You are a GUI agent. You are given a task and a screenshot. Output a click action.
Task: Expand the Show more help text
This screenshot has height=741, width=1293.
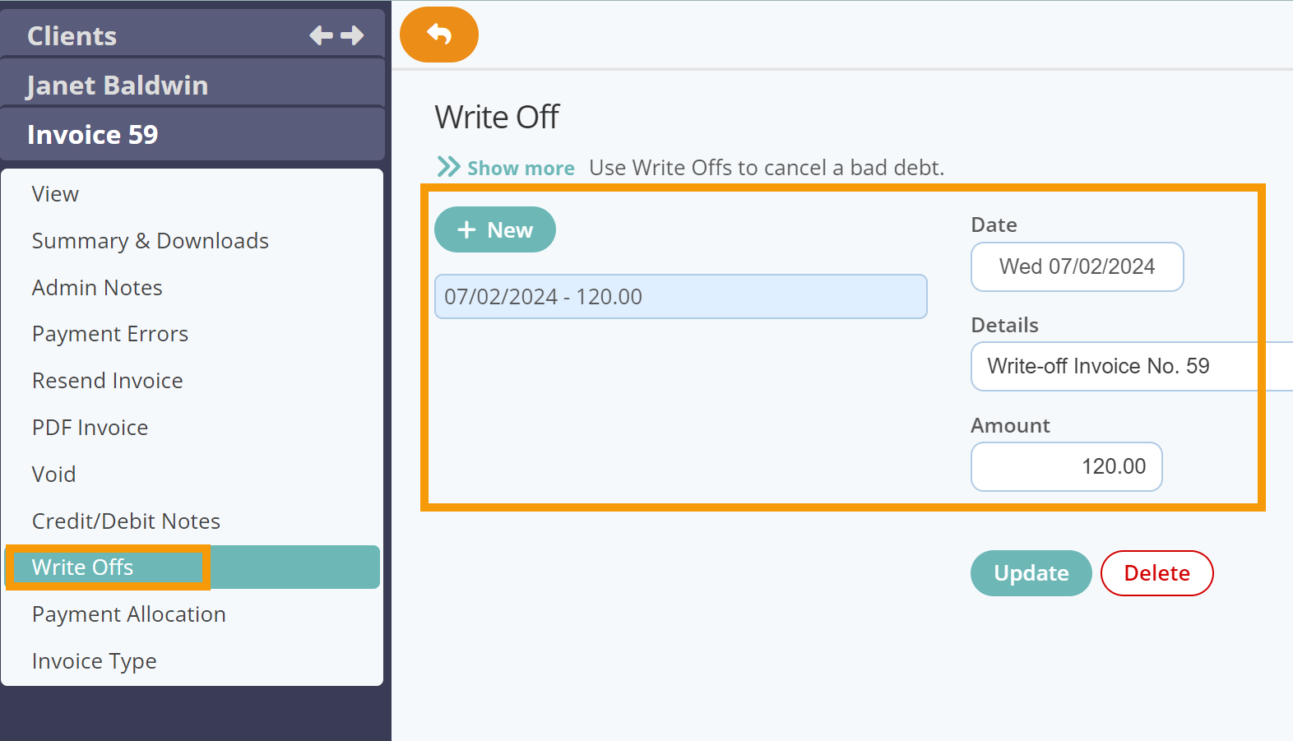[520, 167]
